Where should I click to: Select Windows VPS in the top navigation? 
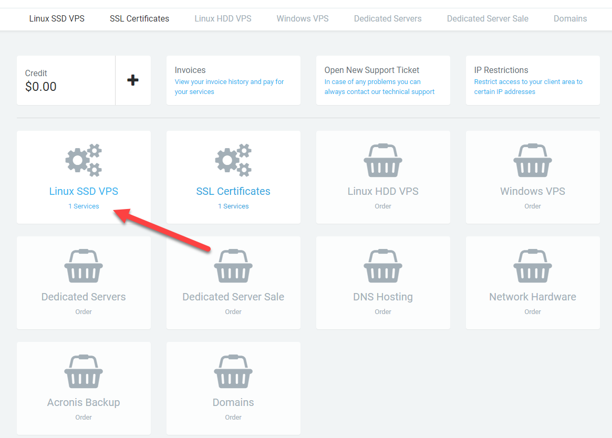tap(303, 19)
